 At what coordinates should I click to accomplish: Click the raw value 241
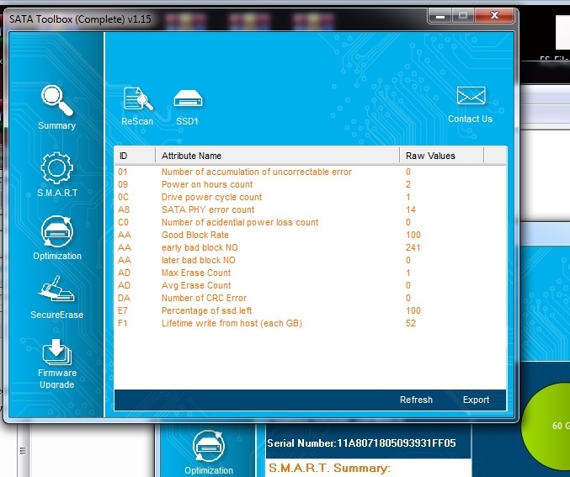413,247
